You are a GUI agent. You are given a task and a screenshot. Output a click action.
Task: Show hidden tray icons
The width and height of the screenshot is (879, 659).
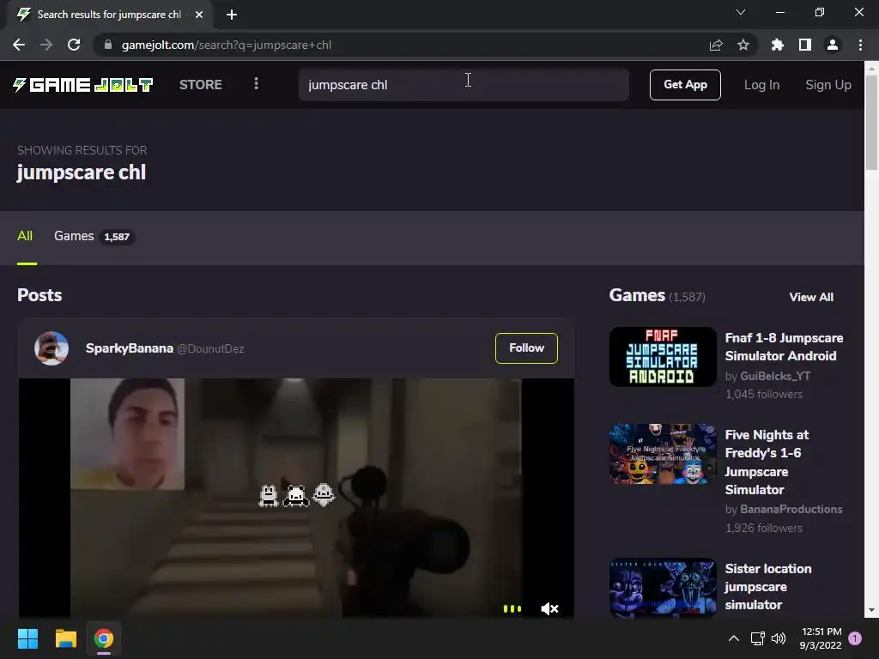point(733,638)
